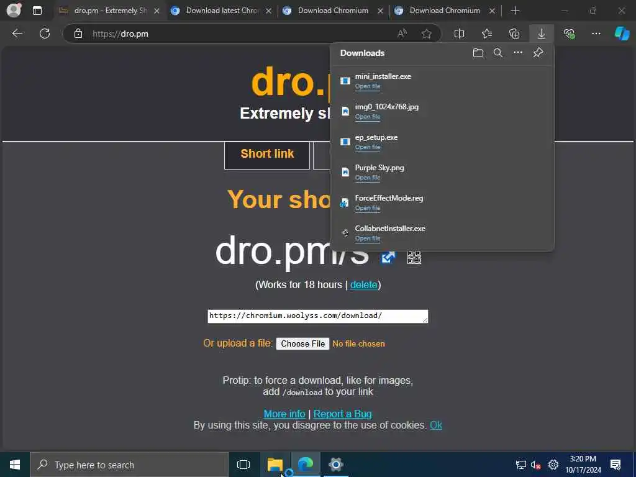Image resolution: width=636 pixels, height=477 pixels.
Task: Switch to Download latest Chromium tab
Action: pyautogui.click(x=220, y=11)
